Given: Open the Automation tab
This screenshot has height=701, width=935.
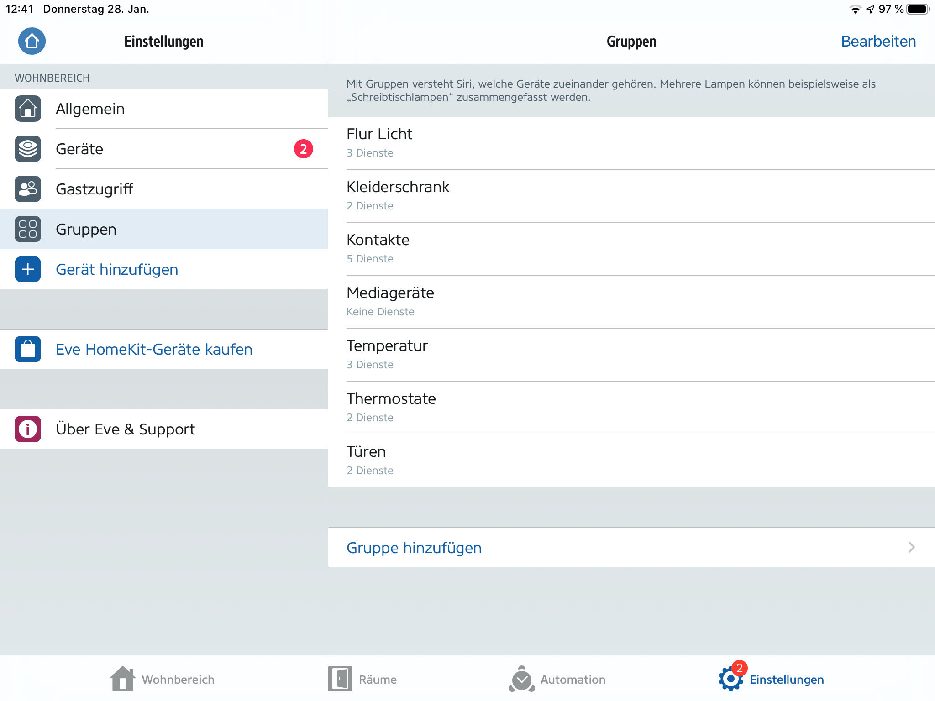Looking at the screenshot, I should [x=557, y=679].
